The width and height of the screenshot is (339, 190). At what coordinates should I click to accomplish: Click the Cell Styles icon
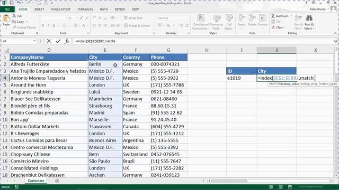(229, 18)
